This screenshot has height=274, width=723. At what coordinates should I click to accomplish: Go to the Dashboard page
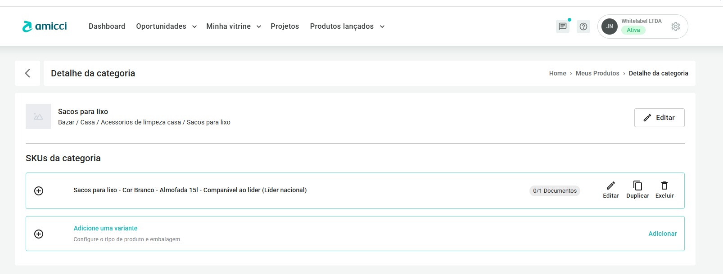click(107, 27)
